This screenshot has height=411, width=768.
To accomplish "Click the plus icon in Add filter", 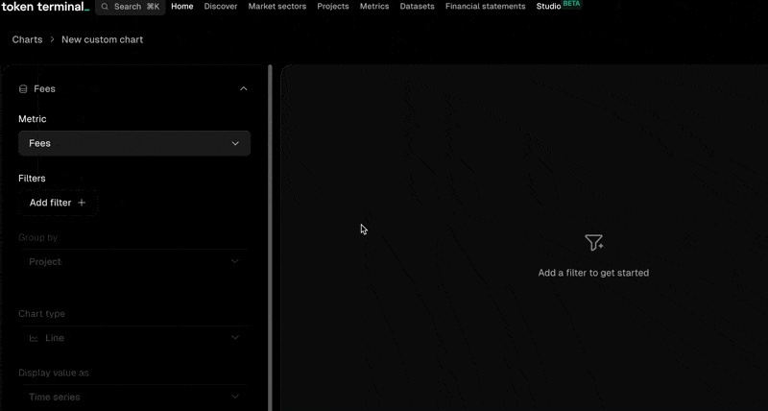I will [x=82, y=203].
